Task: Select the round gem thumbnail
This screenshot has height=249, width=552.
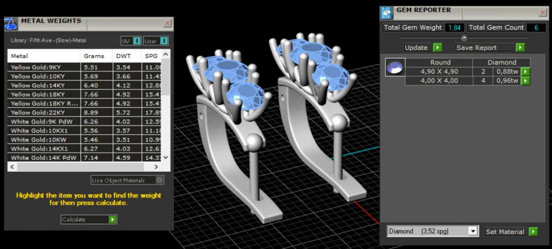Action: click(x=395, y=67)
